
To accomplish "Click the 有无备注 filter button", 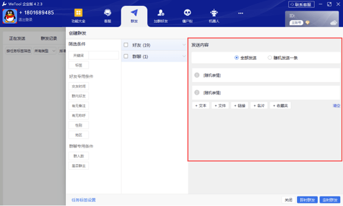I will [x=79, y=106].
